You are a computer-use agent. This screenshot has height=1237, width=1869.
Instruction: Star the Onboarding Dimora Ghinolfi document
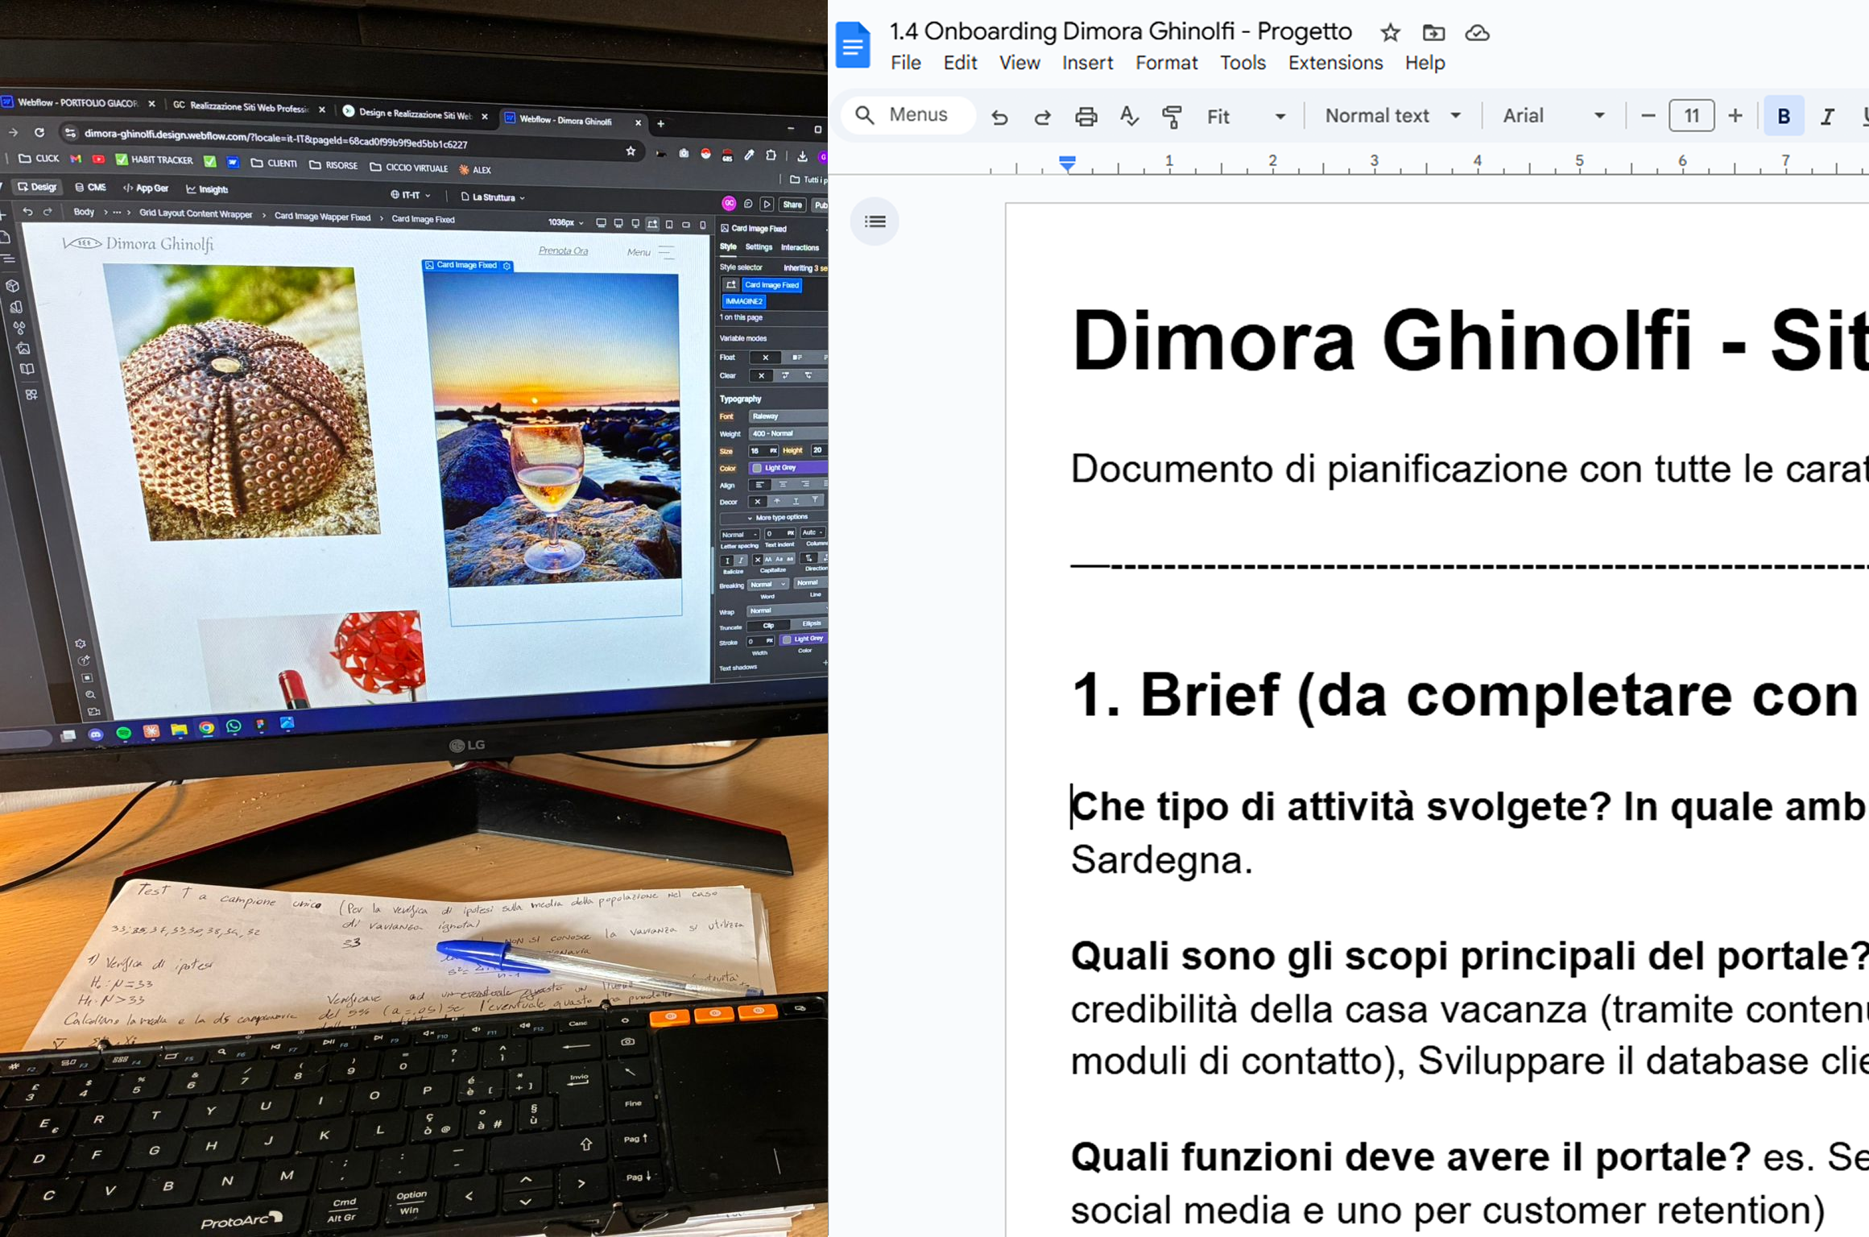click(x=1390, y=33)
